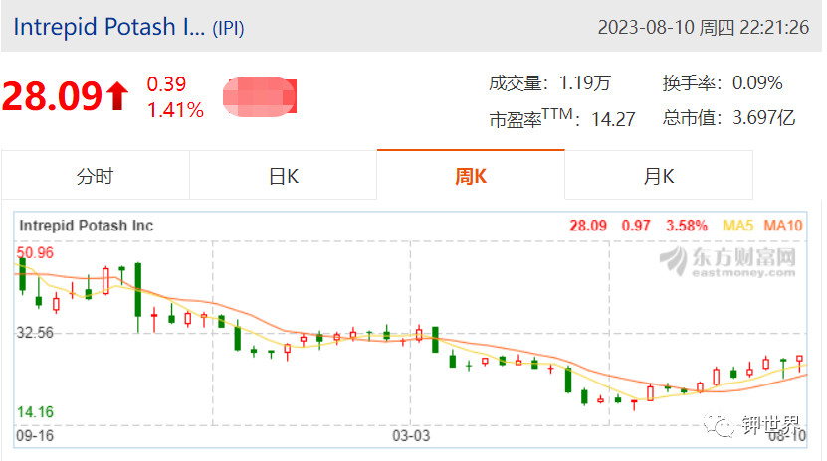Click the 总市值 3.697亿 value
The height and width of the screenshot is (461, 827).
click(763, 118)
